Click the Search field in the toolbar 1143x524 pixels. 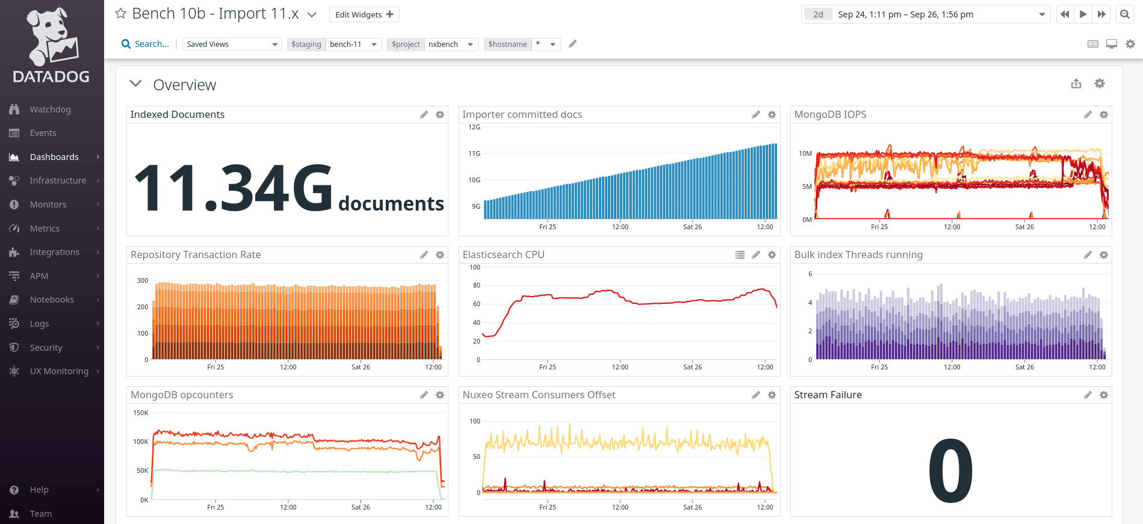point(146,44)
